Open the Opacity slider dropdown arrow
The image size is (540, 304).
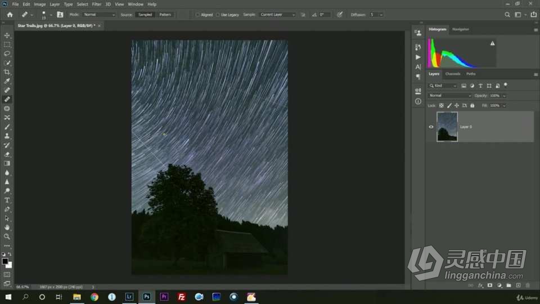pos(504,96)
